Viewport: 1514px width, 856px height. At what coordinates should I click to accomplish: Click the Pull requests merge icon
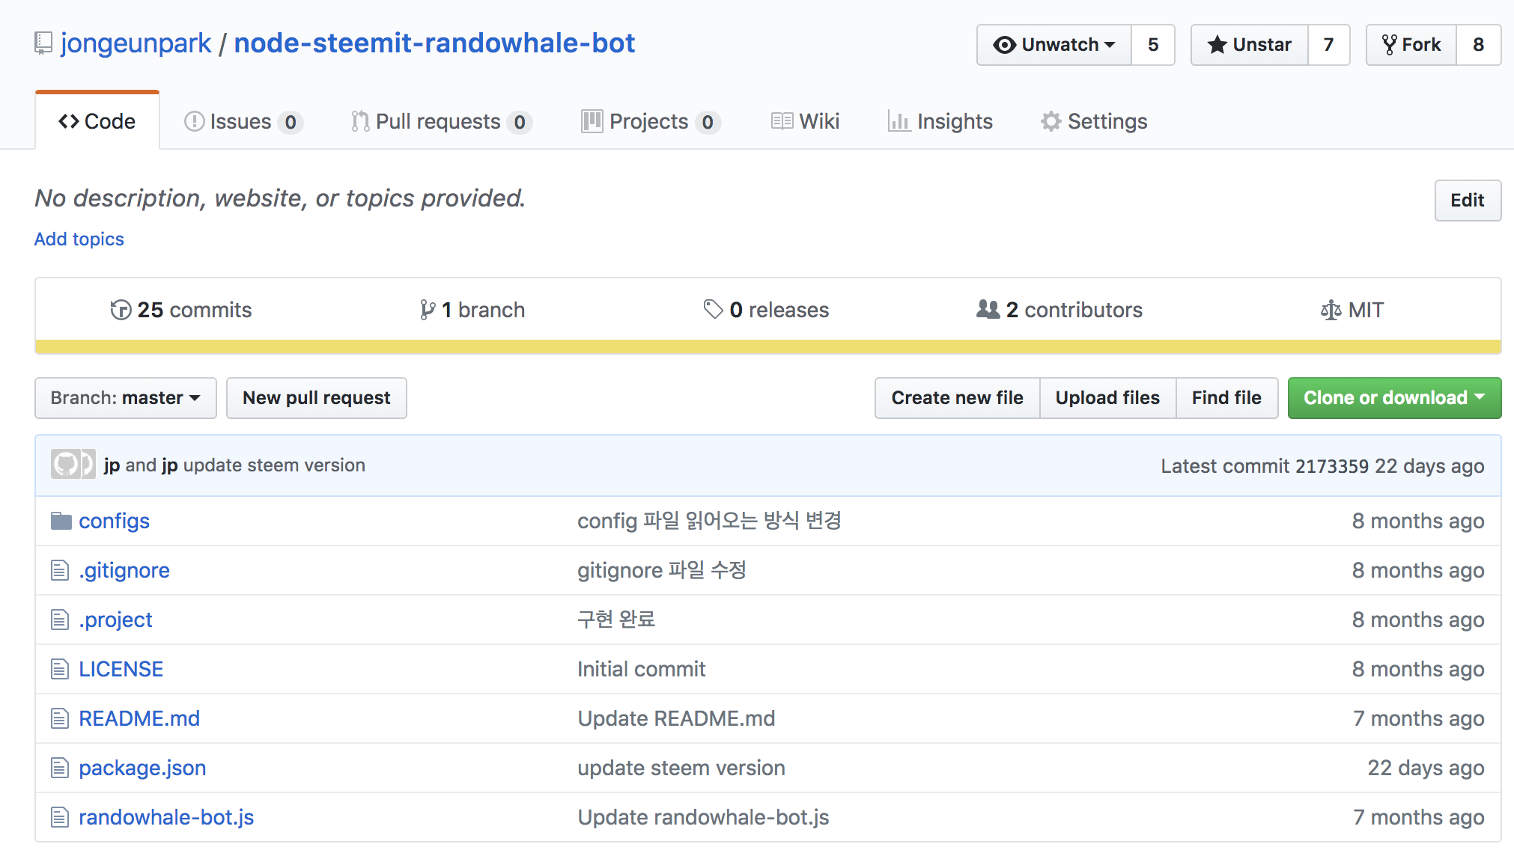(x=360, y=121)
